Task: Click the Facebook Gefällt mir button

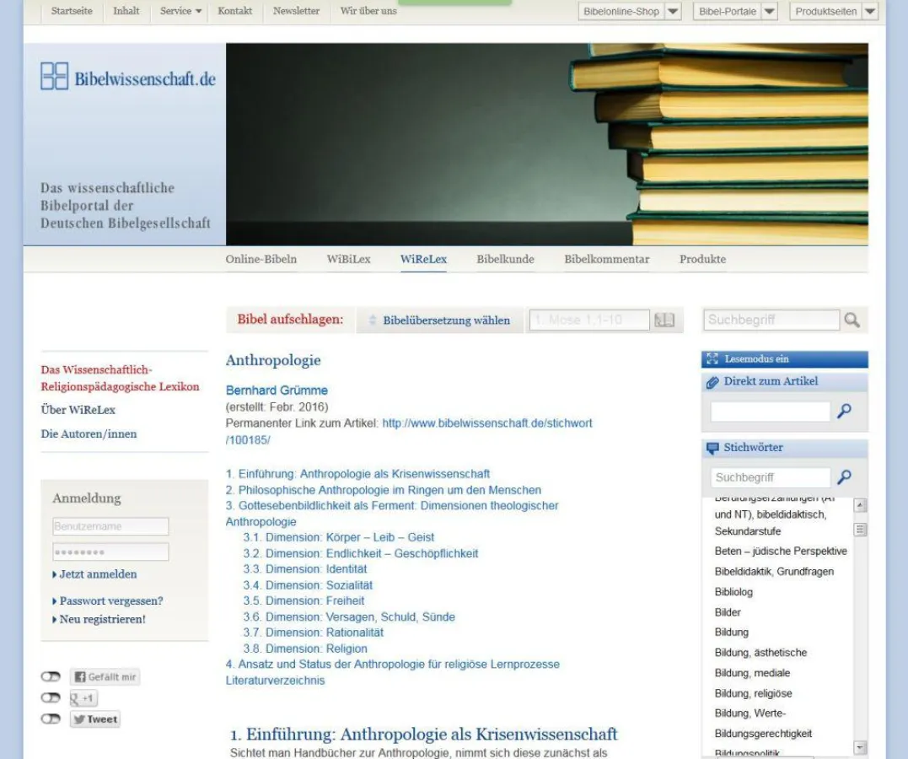Action: (x=105, y=677)
